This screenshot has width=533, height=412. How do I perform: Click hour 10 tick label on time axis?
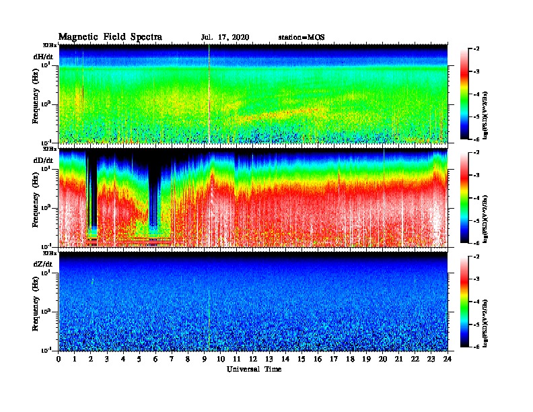point(221,359)
